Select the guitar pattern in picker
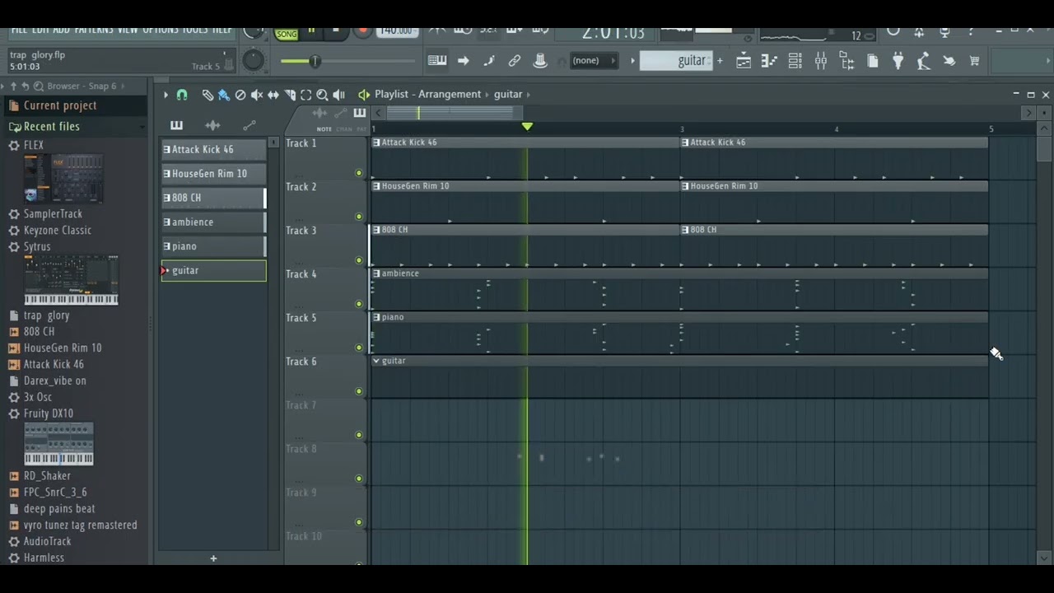 coord(214,270)
